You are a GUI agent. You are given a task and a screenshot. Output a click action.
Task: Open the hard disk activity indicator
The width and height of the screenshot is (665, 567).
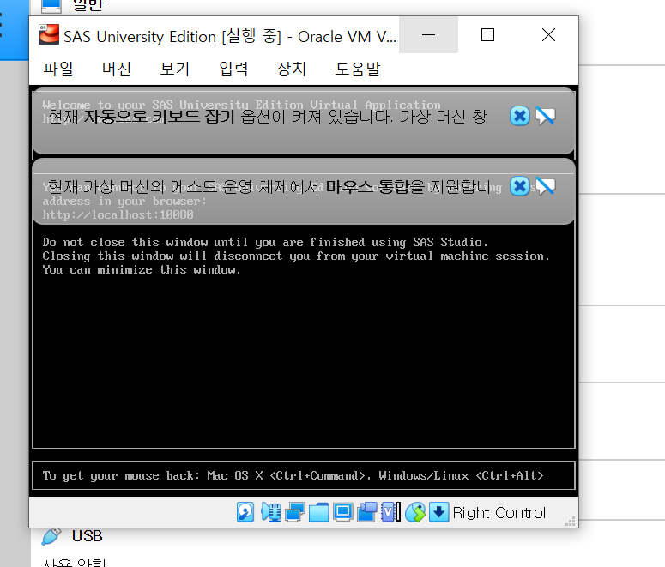245,512
